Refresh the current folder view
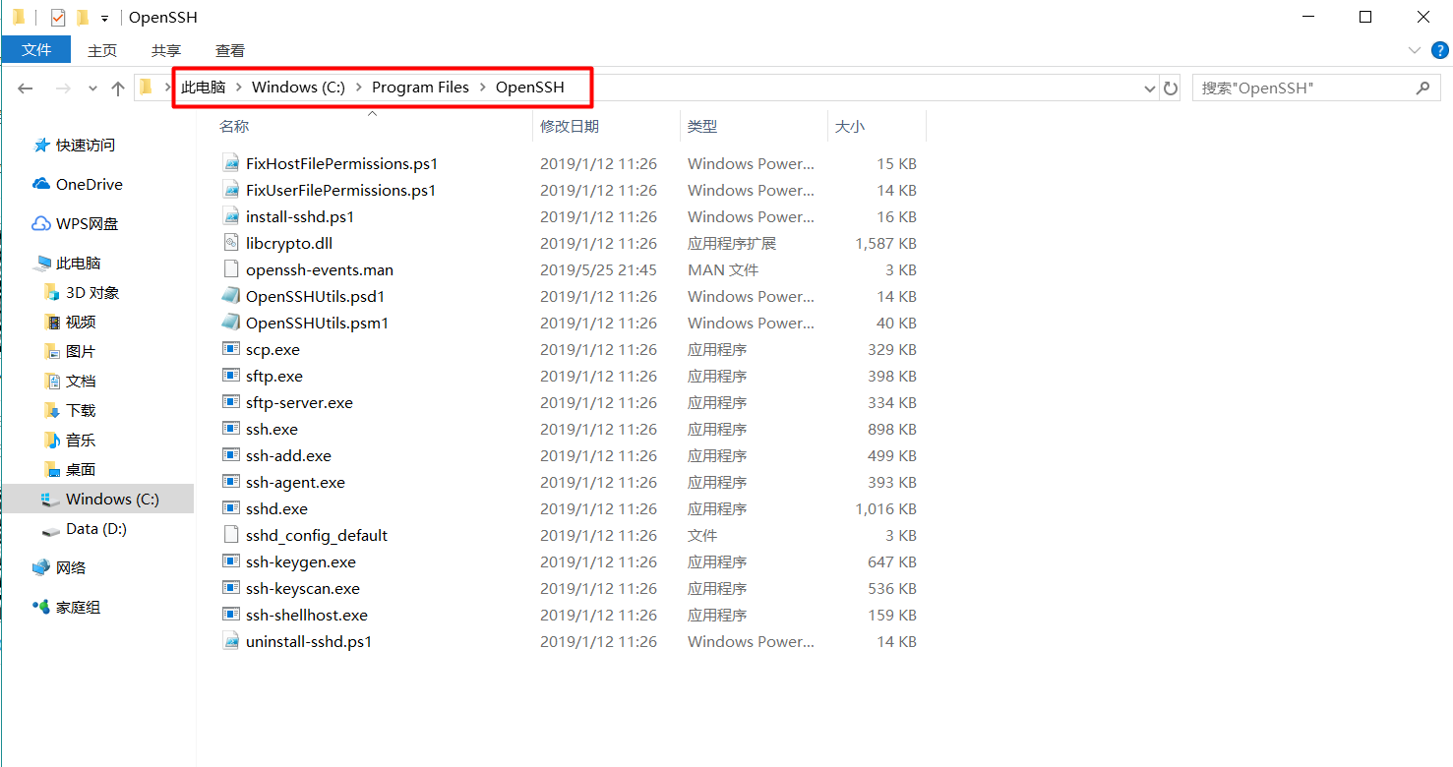Screen dimensions: 1453x767 1171,88
